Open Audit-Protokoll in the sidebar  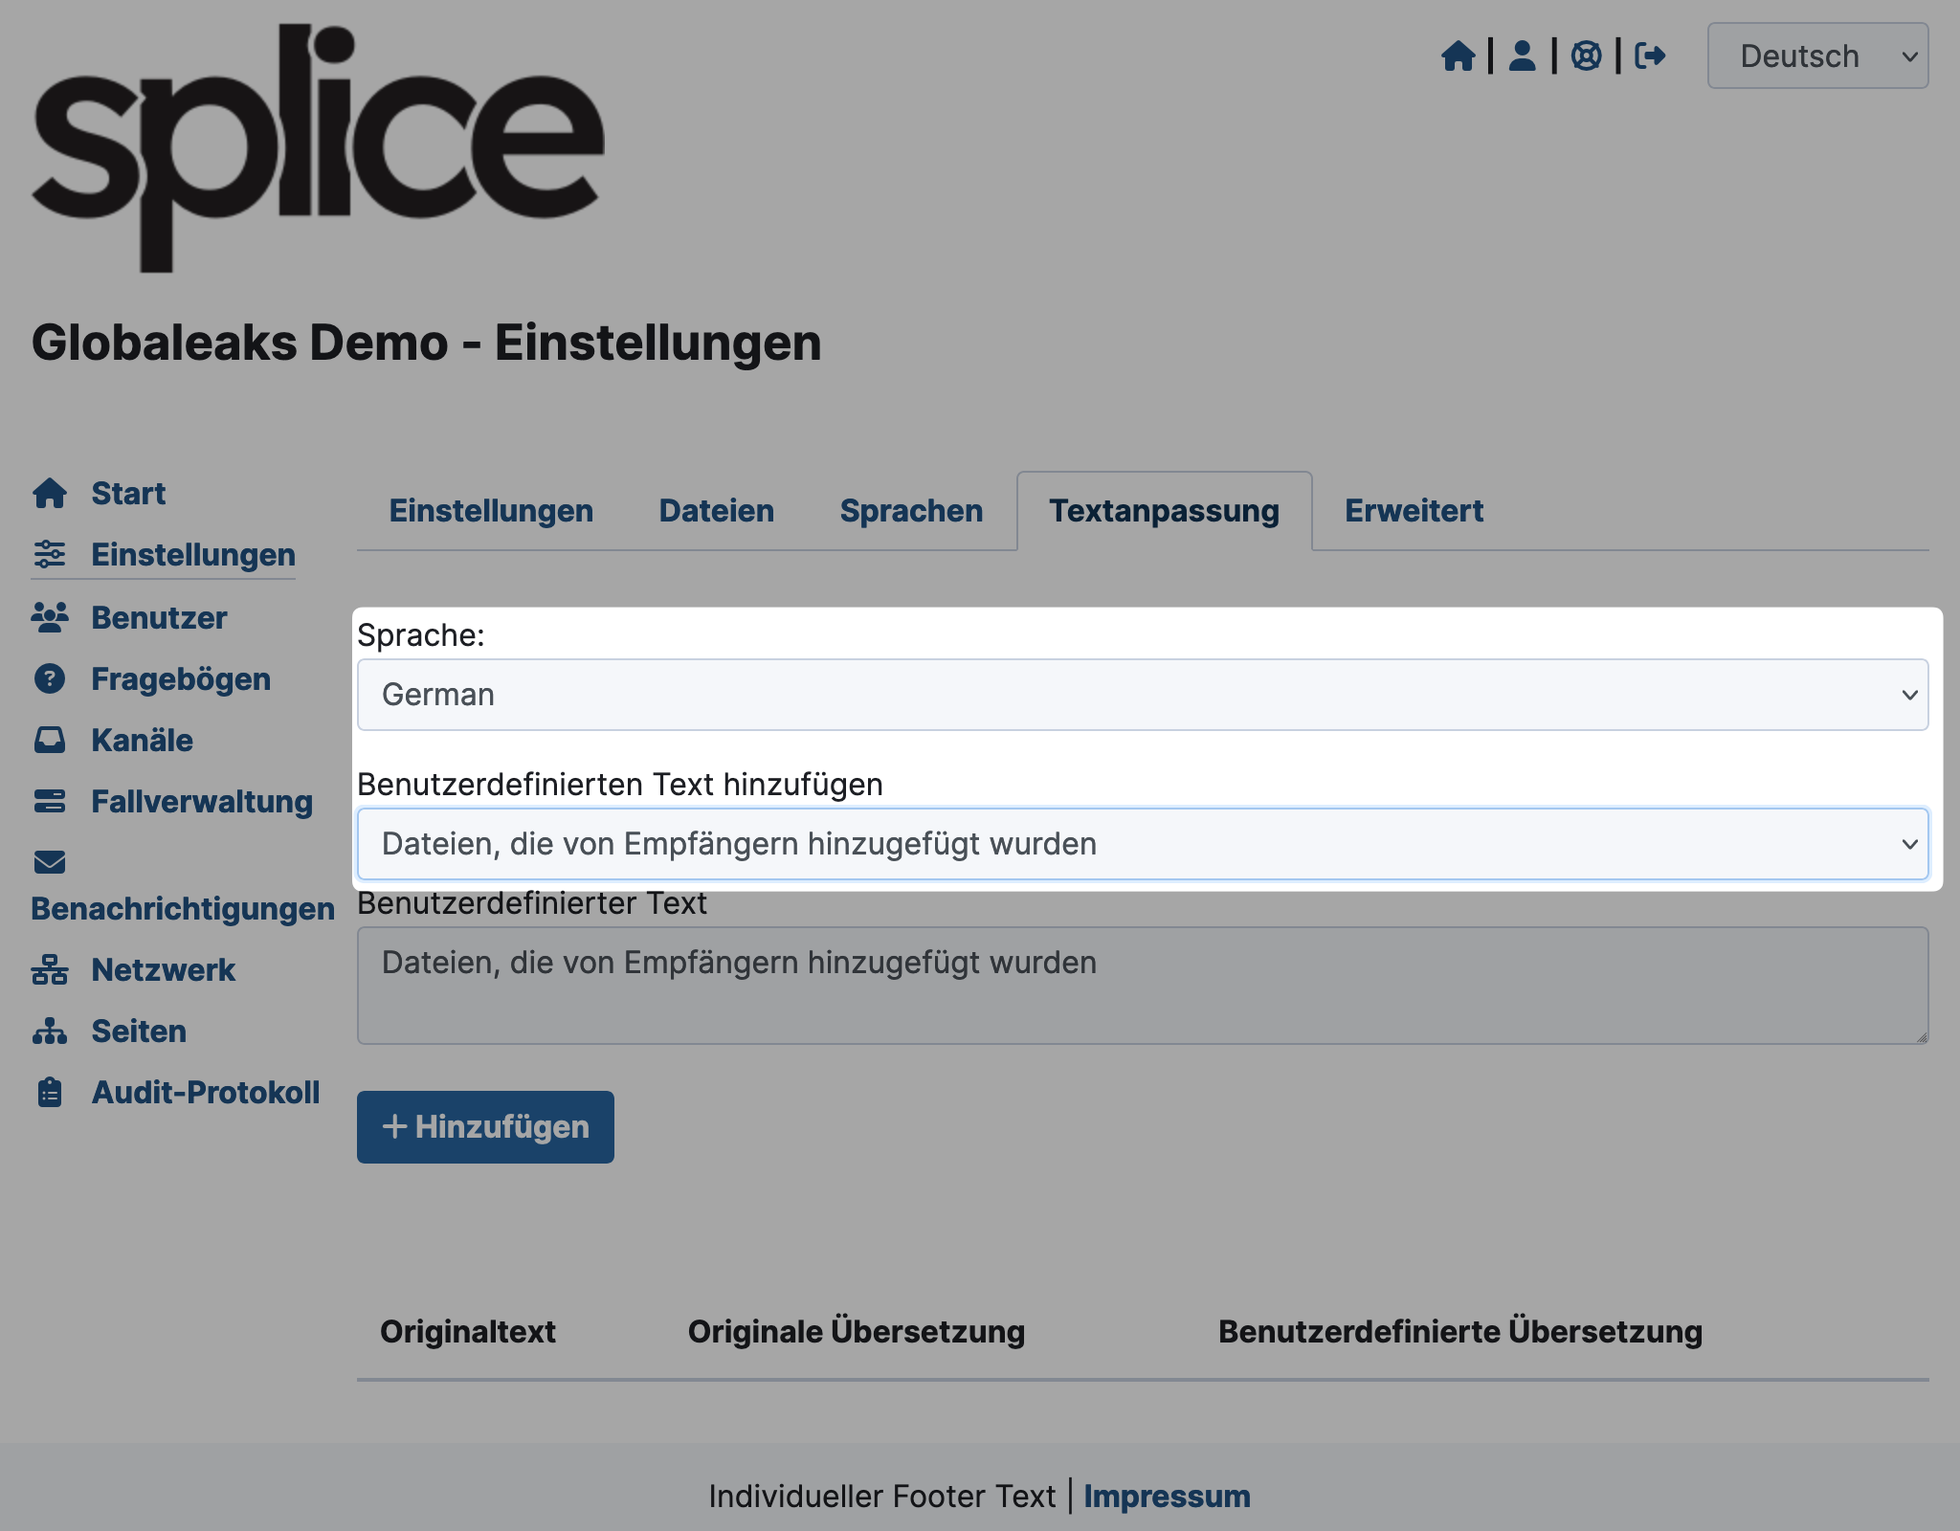(206, 1093)
